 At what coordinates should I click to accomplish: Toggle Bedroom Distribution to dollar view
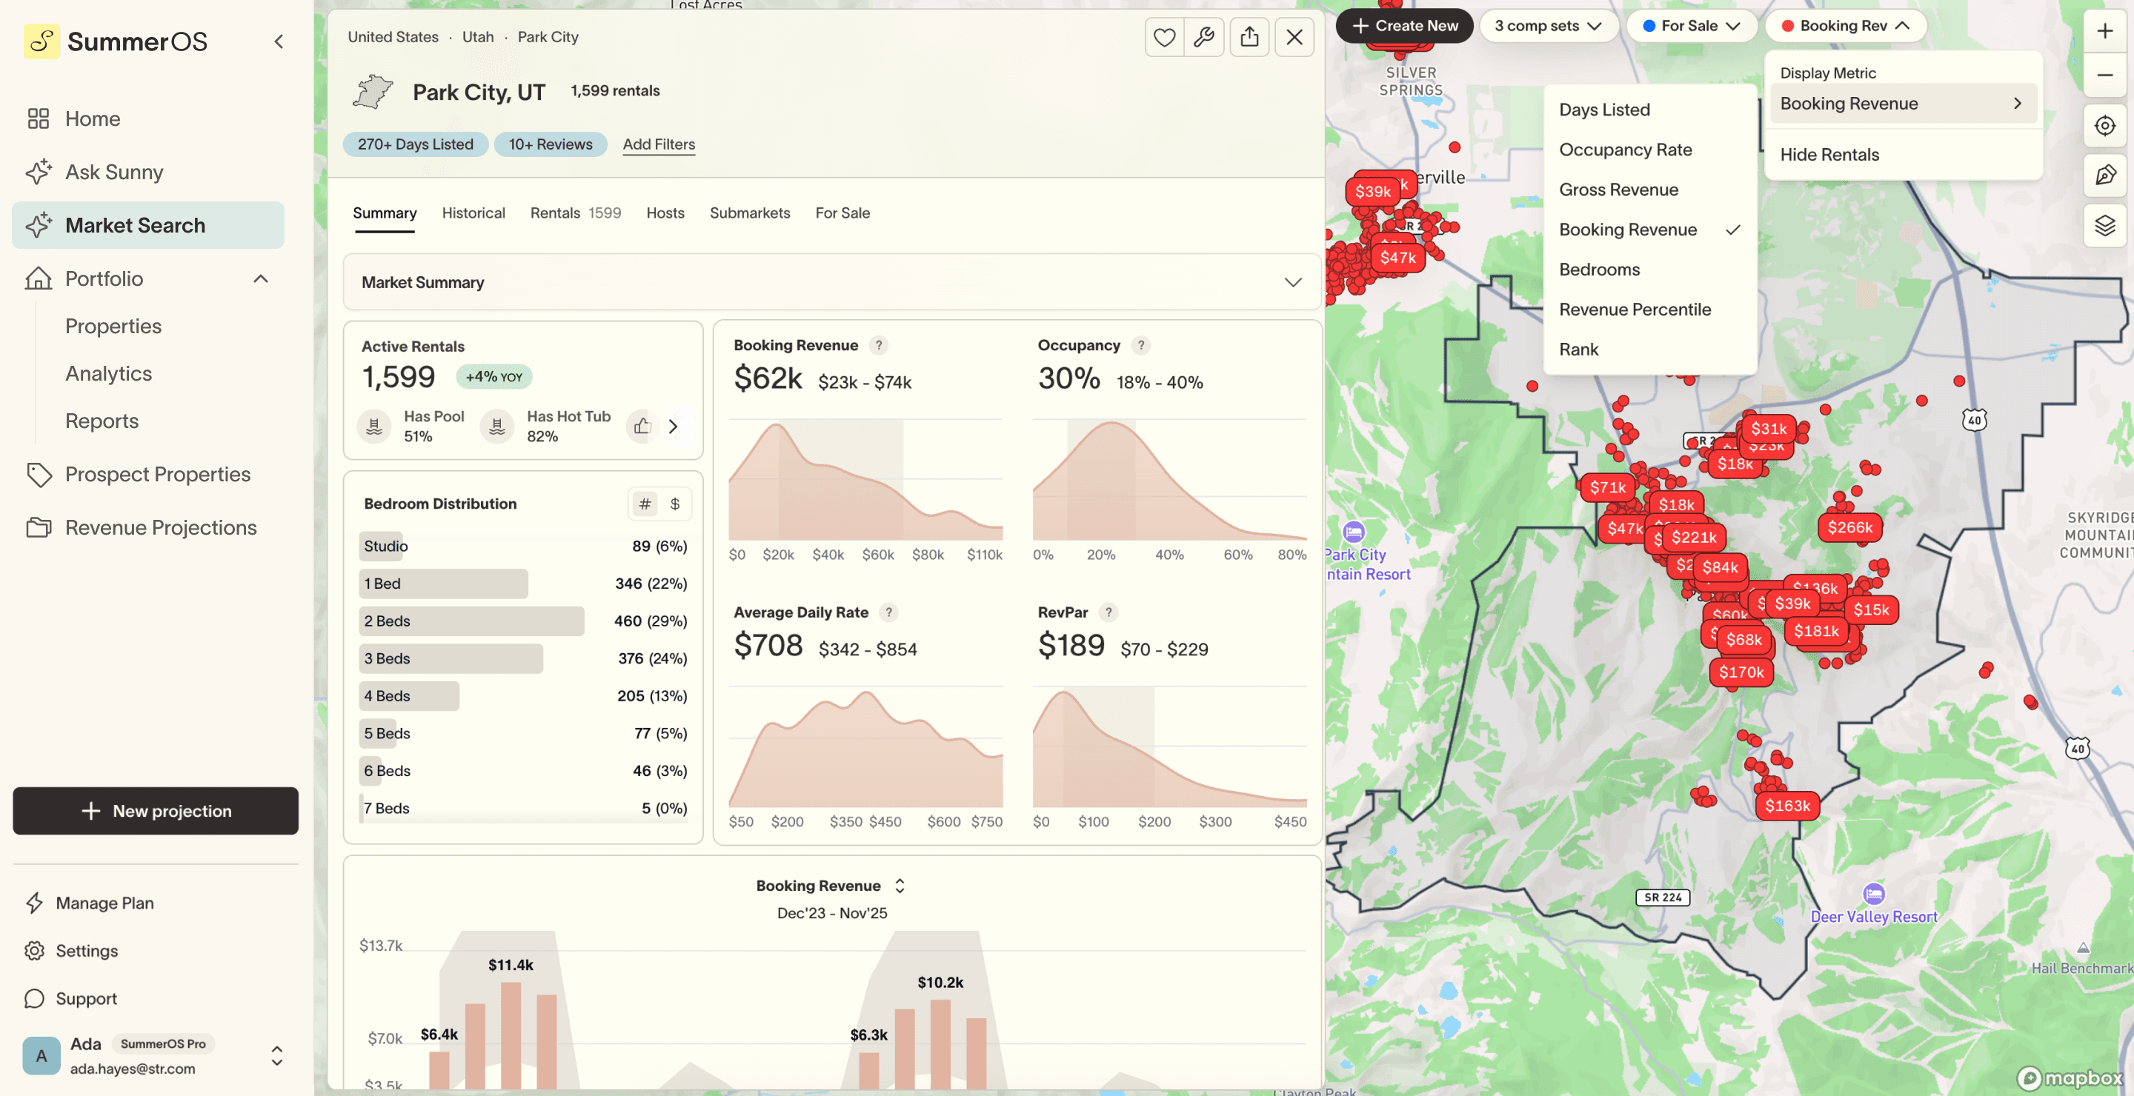[x=674, y=504]
